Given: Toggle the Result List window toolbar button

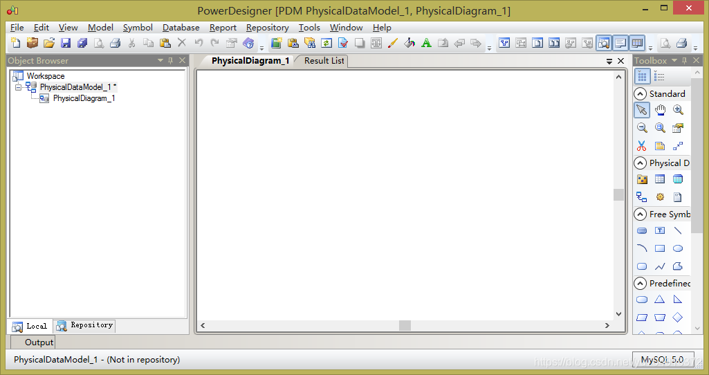Looking at the screenshot, I should 637,43.
